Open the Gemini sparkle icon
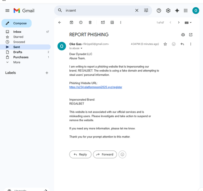This screenshot has height=191, width=203. (177, 11)
